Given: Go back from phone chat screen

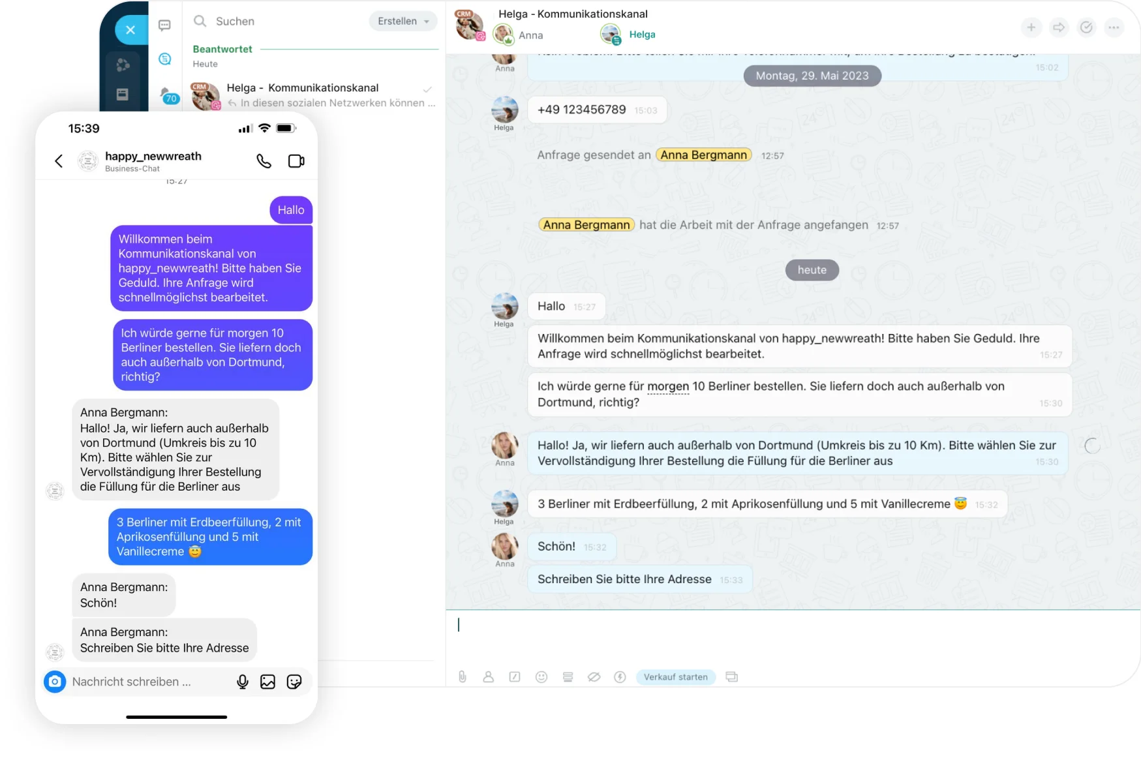Looking at the screenshot, I should [x=59, y=161].
